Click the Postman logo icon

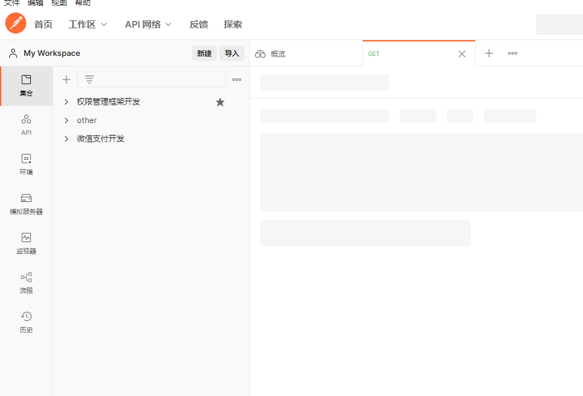pos(16,24)
